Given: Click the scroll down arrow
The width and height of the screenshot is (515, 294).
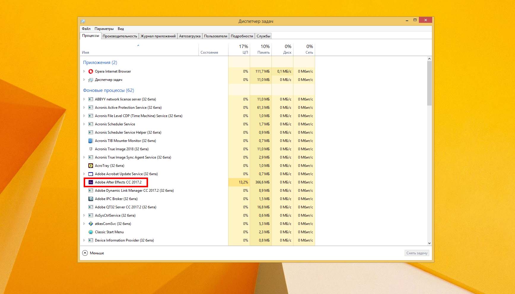Looking at the screenshot, I should click(x=429, y=243).
